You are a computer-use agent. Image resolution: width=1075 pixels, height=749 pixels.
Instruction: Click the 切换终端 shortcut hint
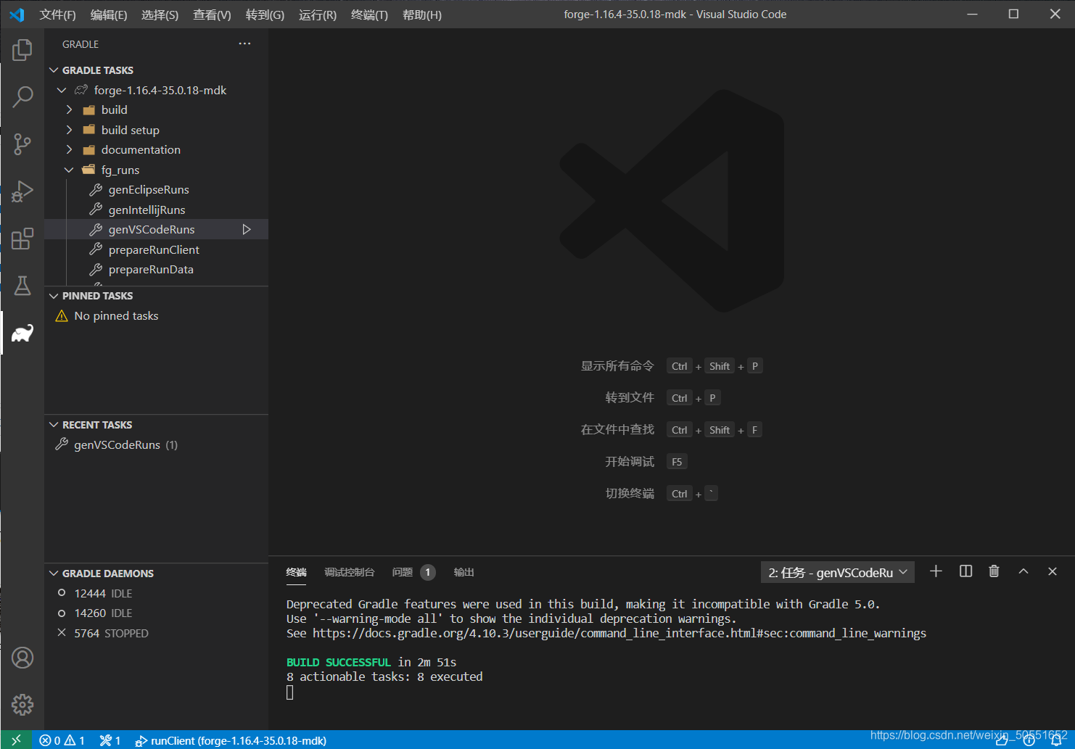click(x=630, y=494)
